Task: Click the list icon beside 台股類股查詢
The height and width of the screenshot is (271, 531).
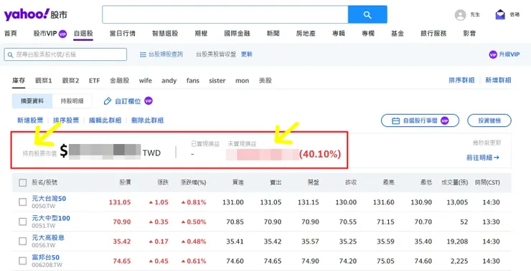Action: pos(144,54)
